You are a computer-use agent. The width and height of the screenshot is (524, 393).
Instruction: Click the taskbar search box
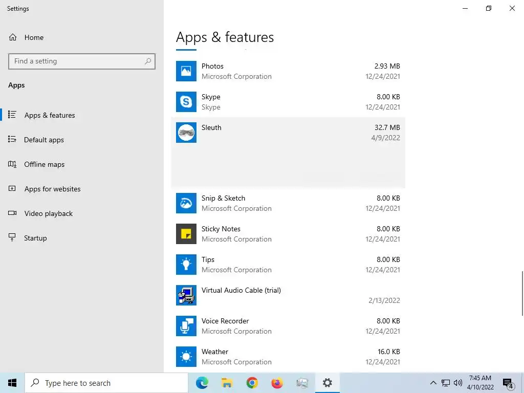106,383
